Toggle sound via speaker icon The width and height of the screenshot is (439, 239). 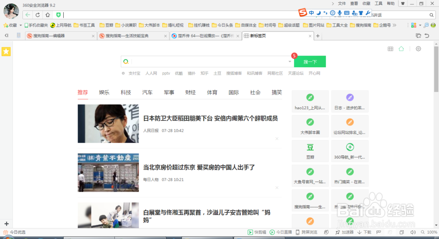point(413,232)
